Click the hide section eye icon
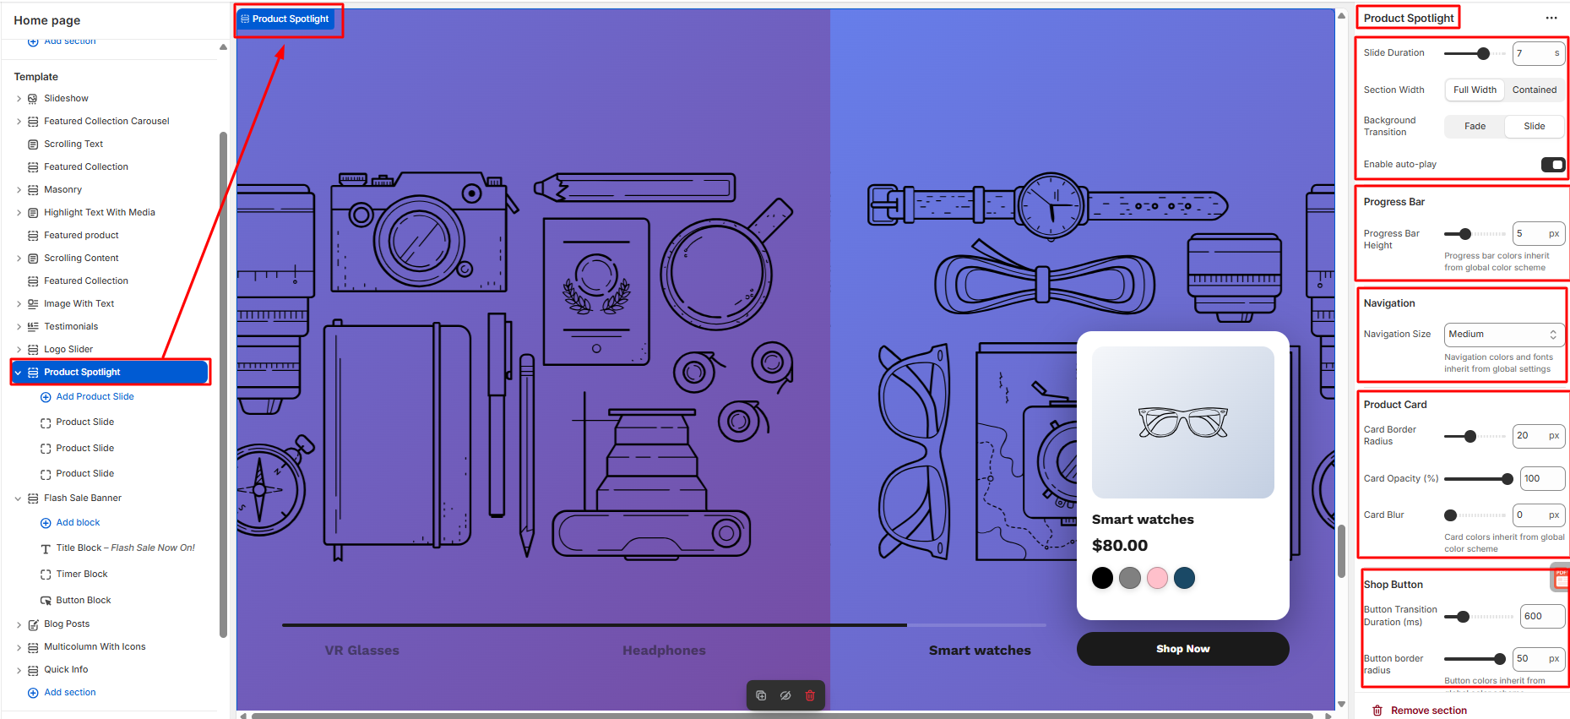 [x=785, y=695]
